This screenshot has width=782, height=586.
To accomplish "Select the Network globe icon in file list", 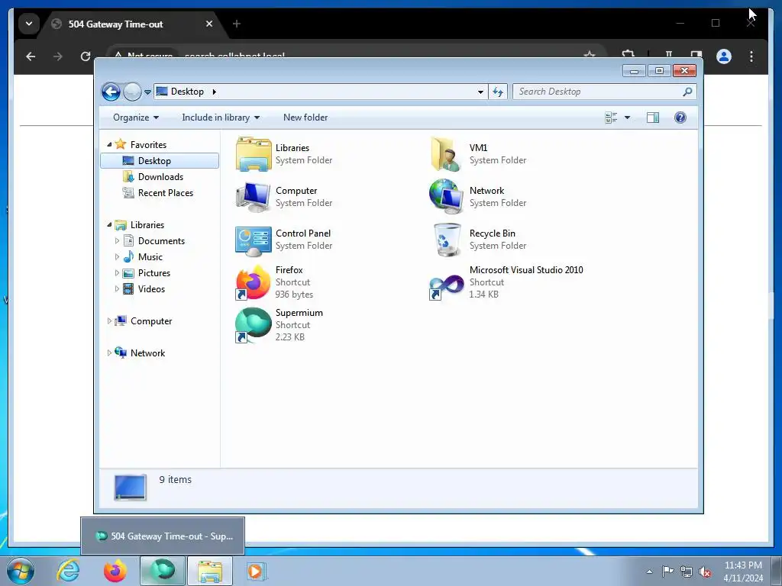I will point(446,197).
